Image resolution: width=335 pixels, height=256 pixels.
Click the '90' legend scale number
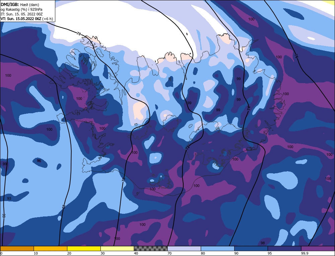point(236,253)
